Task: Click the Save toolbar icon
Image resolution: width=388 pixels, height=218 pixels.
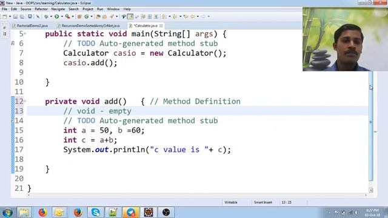Action: 15,16
